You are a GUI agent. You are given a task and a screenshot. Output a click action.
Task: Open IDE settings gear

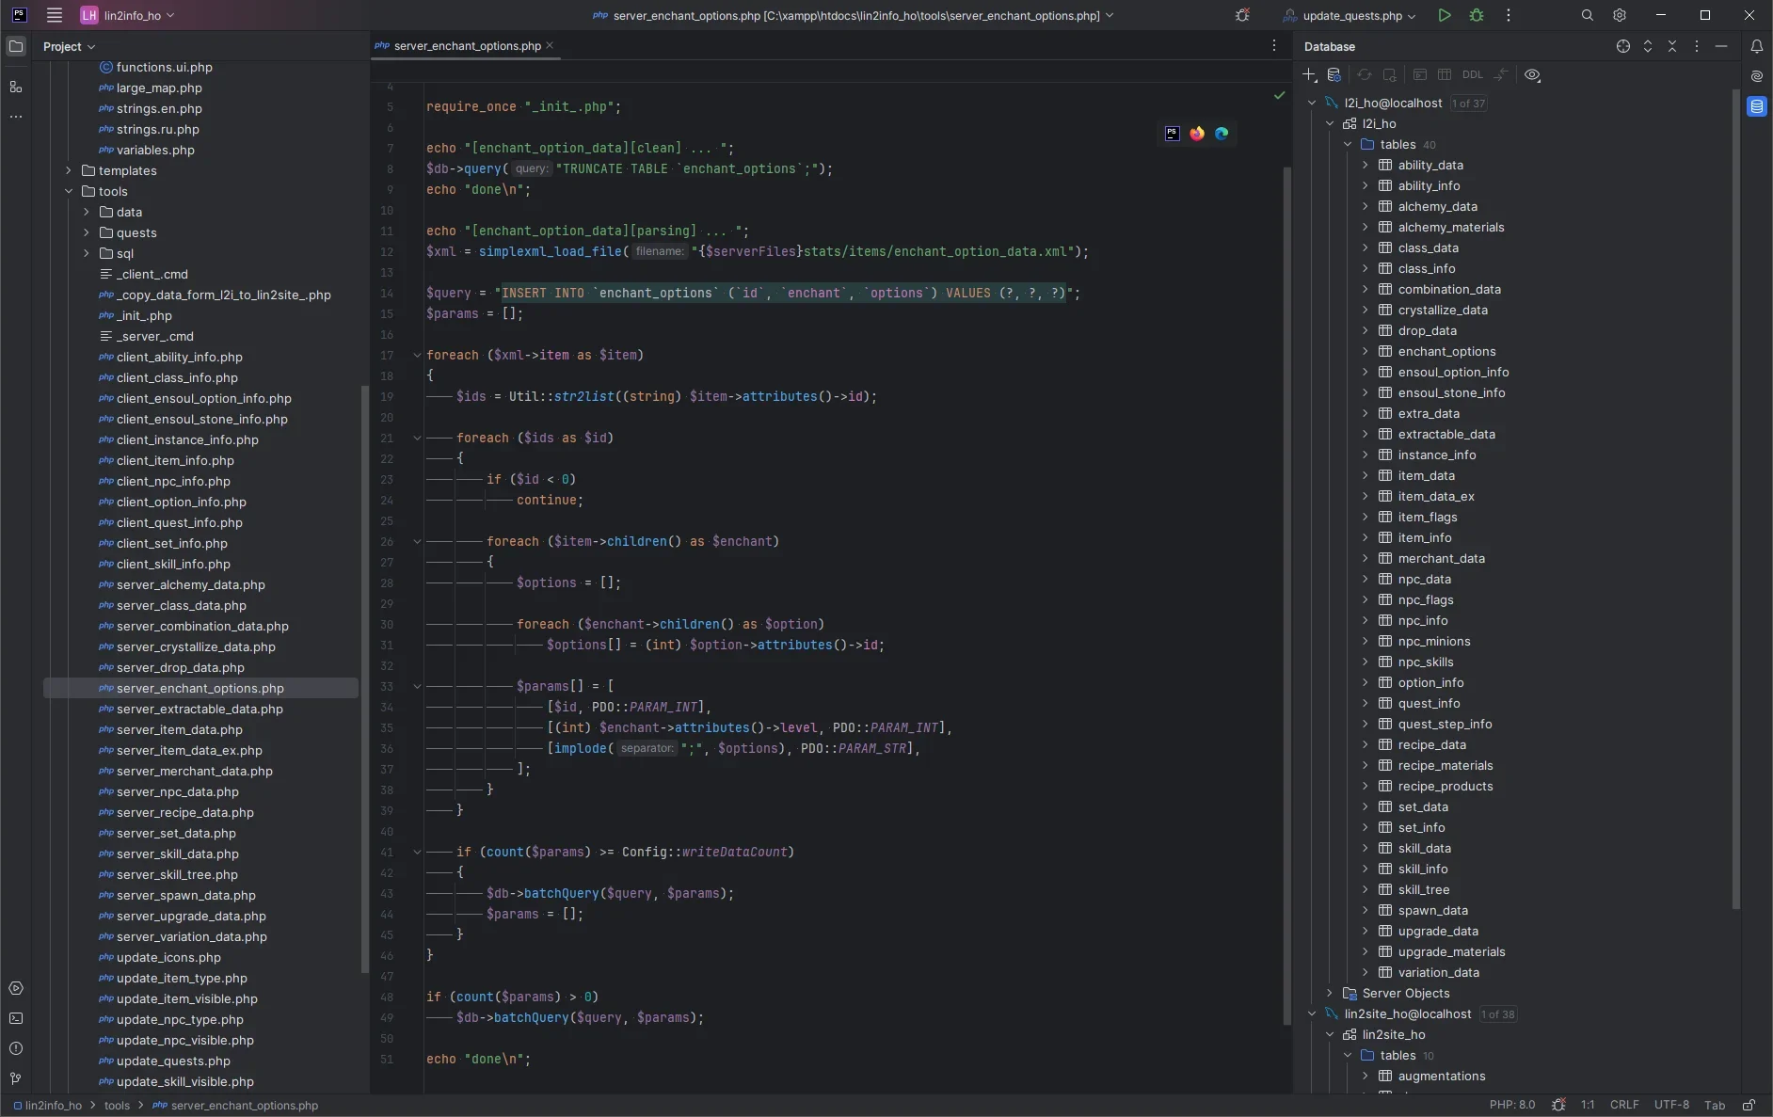click(x=1620, y=15)
